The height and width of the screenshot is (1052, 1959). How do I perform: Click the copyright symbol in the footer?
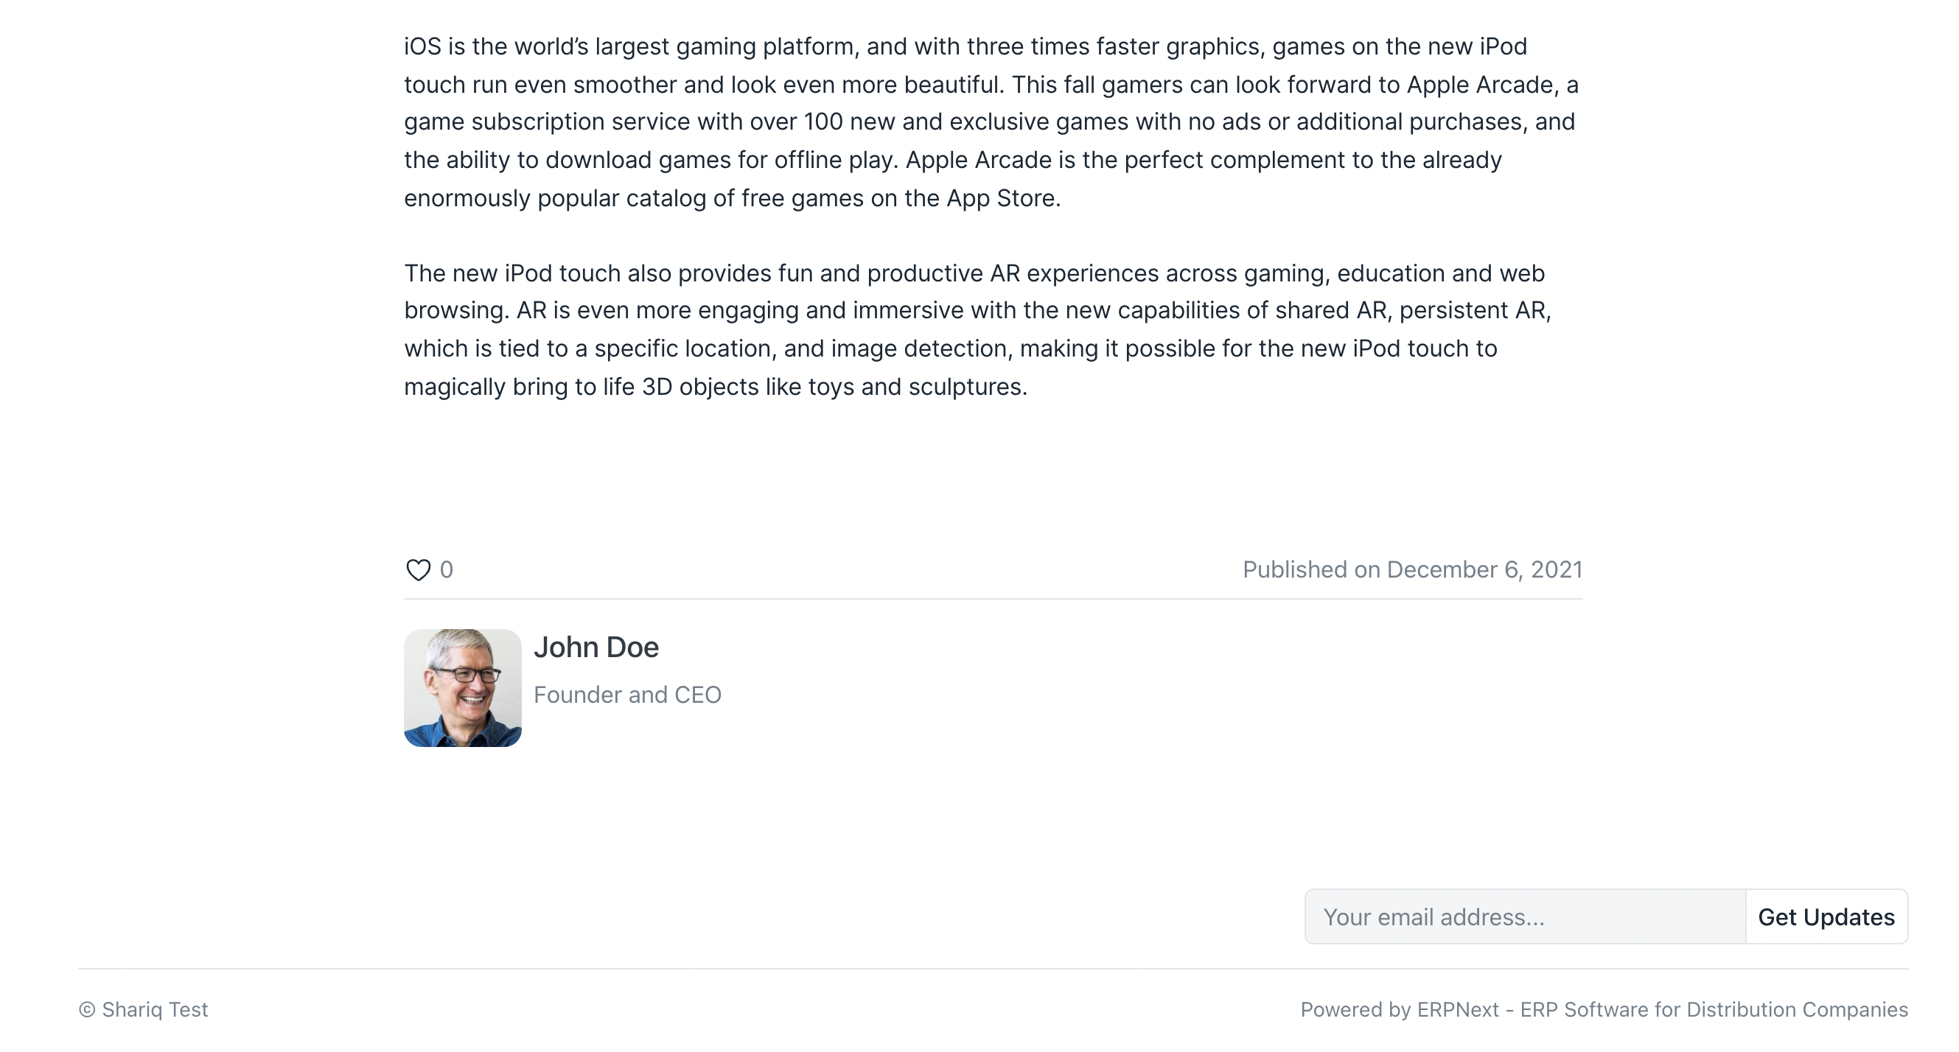click(88, 1009)
